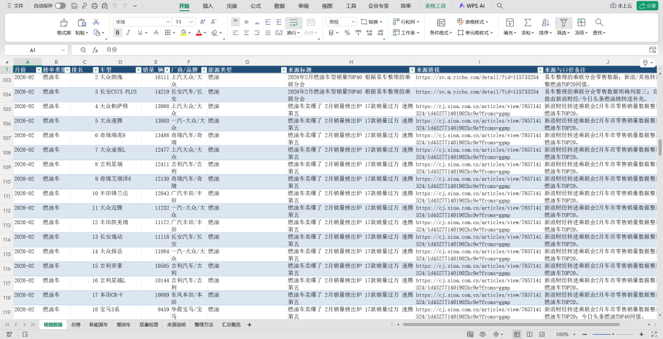Open the filter dropdown for 能源类型 column
663x339 pixels.
click(x=284, y=69)
